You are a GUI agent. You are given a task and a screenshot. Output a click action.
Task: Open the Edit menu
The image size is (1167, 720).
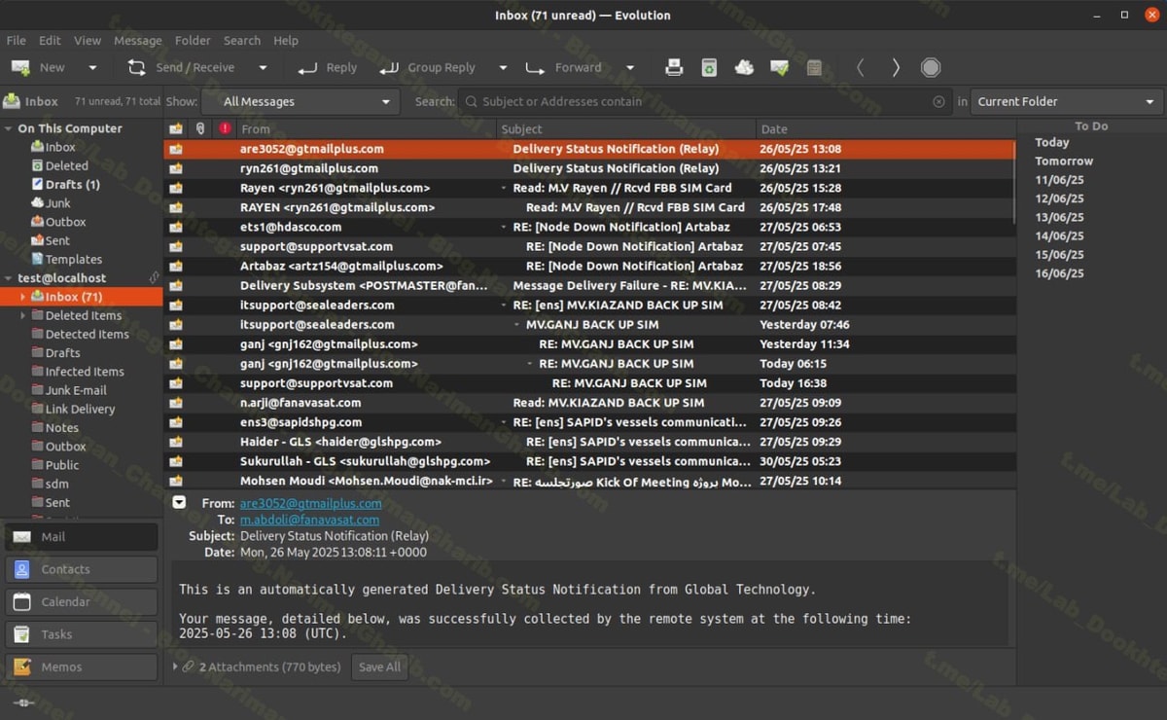50,41
